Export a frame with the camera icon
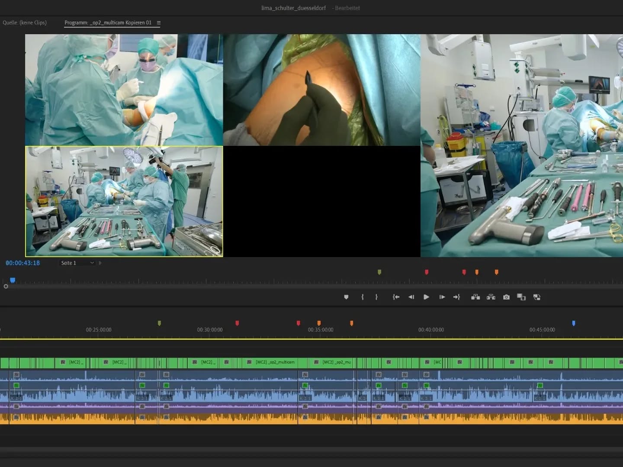 (x=506, y=297)
